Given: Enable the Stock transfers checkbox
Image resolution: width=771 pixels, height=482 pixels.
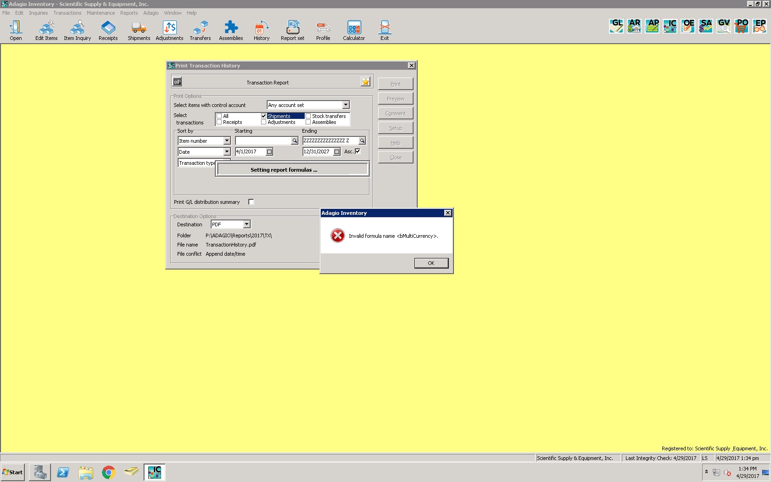Looking at the screenshot, I should (x=308, y=116).
